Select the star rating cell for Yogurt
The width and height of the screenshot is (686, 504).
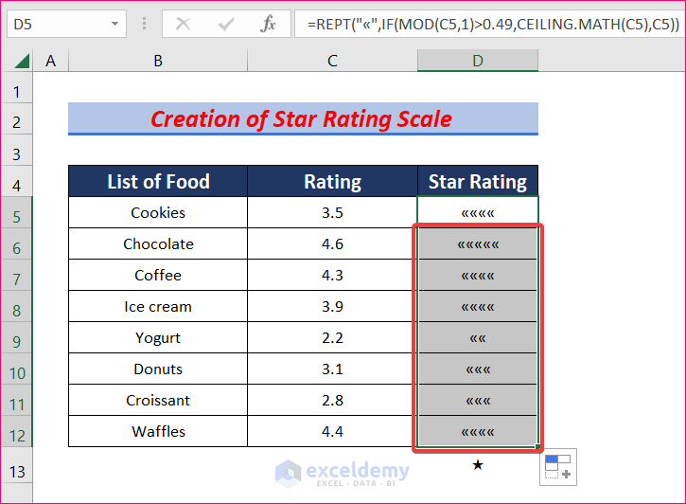(478, 337)
